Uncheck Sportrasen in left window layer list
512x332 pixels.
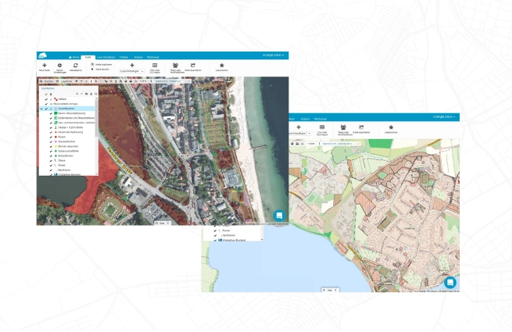(x=51, y=170)
